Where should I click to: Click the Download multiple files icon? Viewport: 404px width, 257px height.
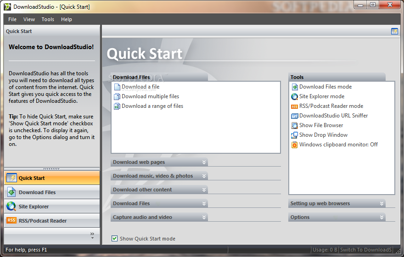click(x=117, y=96)
